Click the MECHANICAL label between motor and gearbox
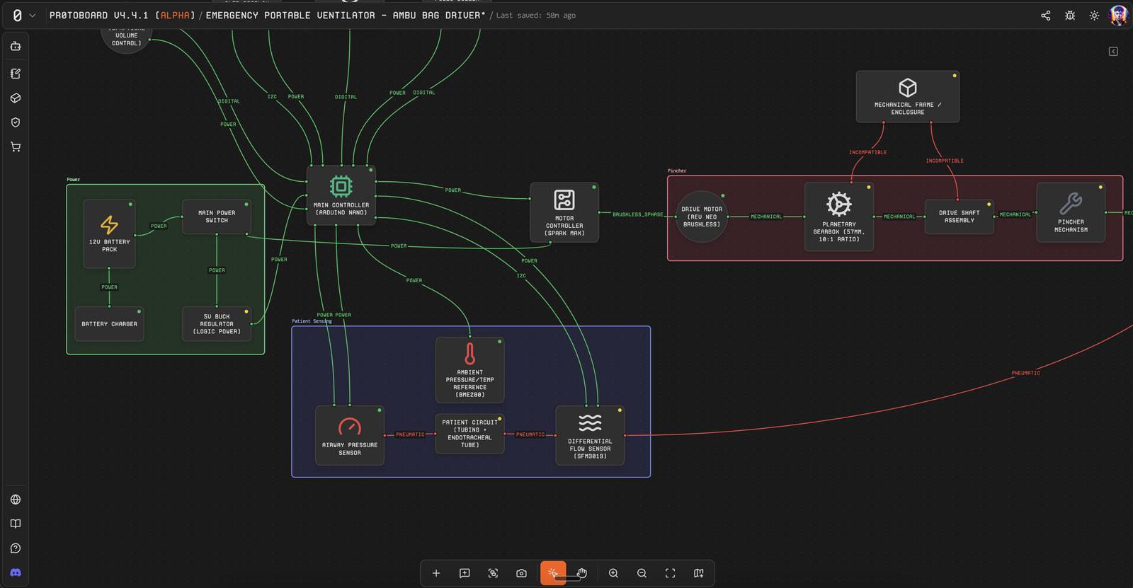 click(766, 217)
